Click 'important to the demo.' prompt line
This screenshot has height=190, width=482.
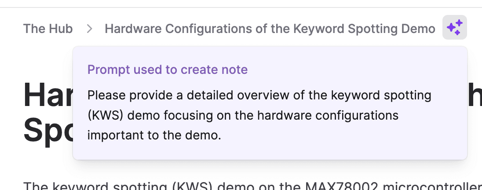(154, 135)
